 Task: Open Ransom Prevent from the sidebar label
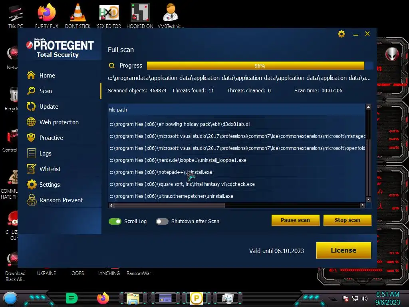pyautogui.click(x=61, y=200)
